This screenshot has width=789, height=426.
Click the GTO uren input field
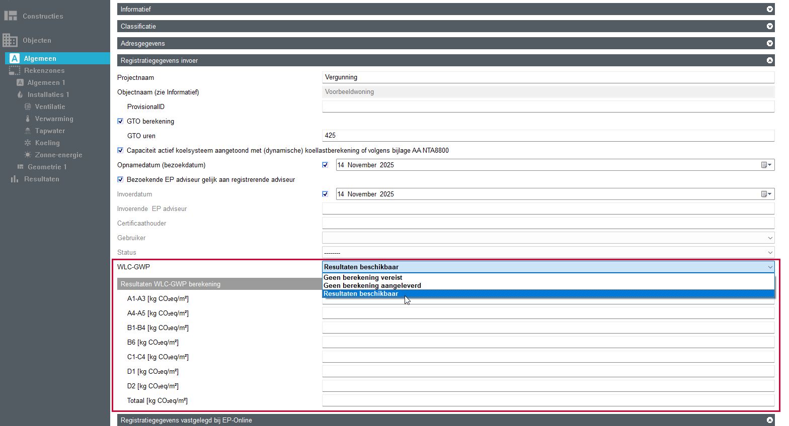(547, 136)
